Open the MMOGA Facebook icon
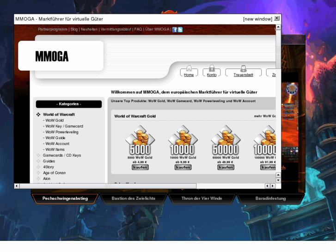336x252 pixels. (174, 30)
